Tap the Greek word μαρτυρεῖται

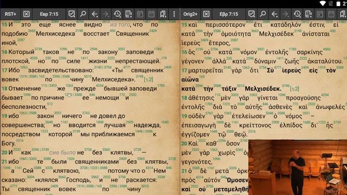coord(205,71)
